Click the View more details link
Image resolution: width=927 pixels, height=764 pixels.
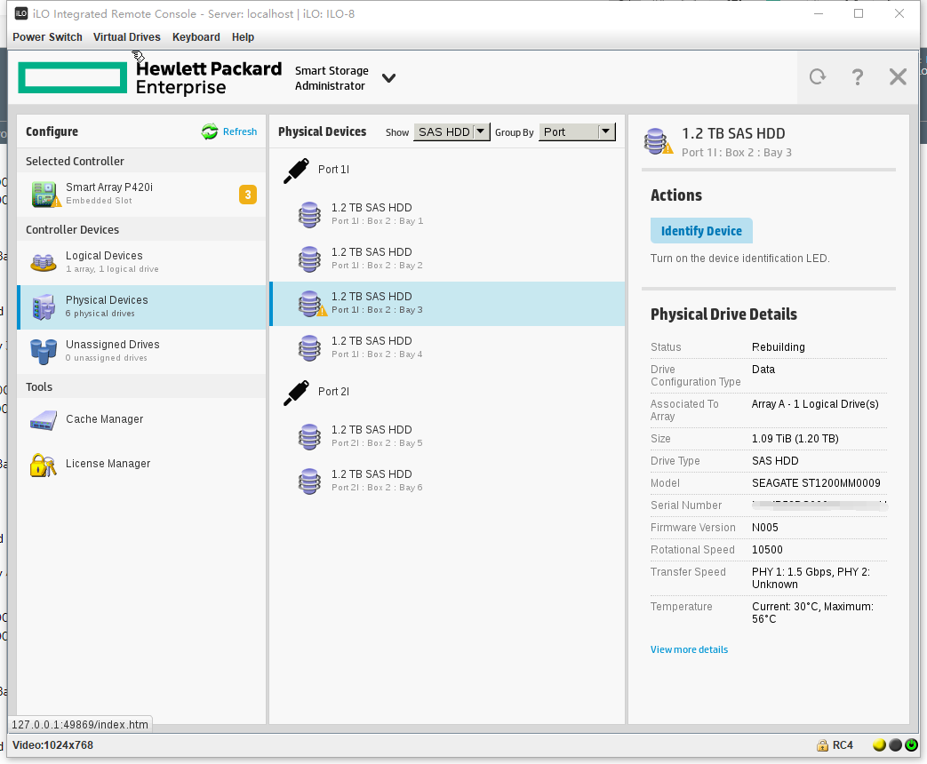[689, 649]
